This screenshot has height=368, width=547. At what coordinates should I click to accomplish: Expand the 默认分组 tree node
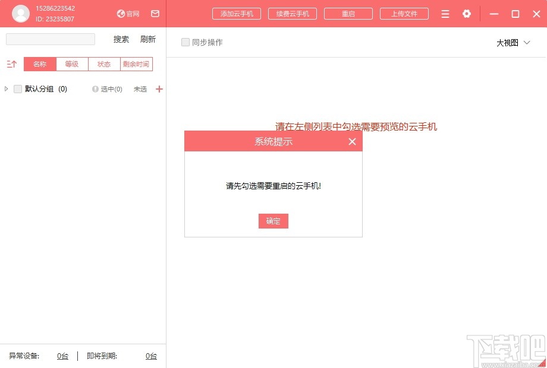coord(7,88)
